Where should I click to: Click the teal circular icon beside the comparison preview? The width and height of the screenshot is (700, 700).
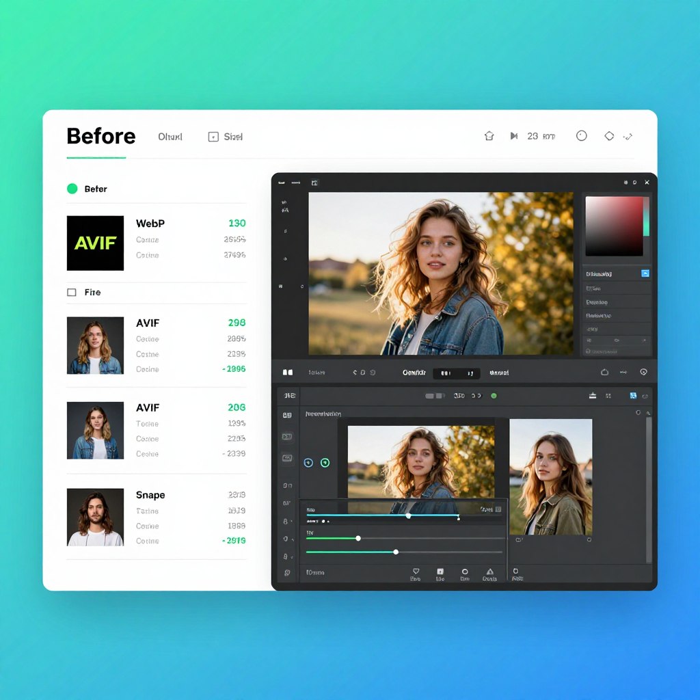click(325, 463)
